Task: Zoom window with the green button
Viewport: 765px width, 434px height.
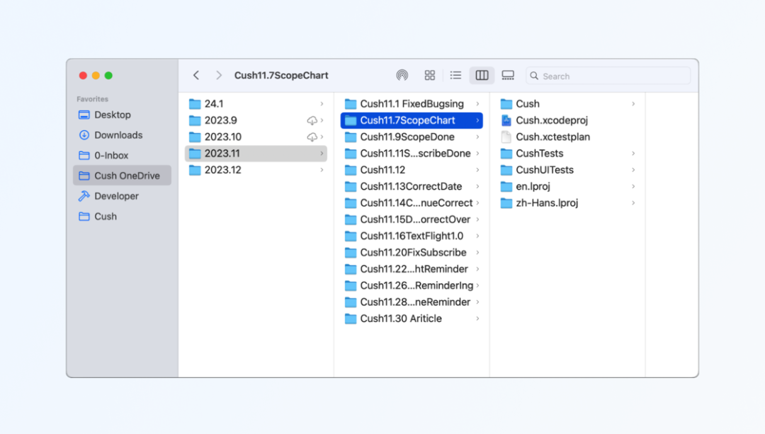Action: pos(108,76)
